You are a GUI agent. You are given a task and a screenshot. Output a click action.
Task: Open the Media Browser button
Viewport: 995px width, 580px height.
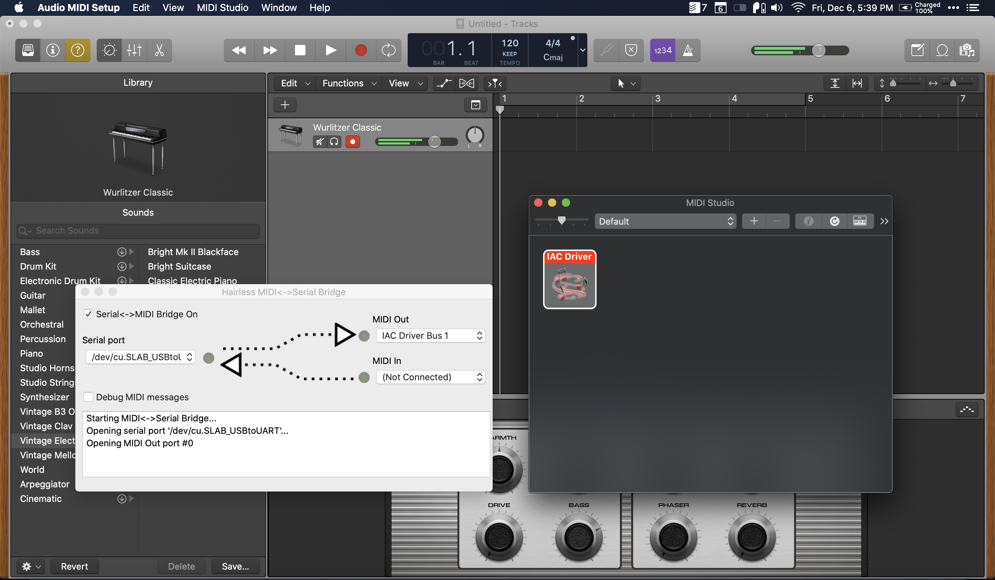click(967, 50)
